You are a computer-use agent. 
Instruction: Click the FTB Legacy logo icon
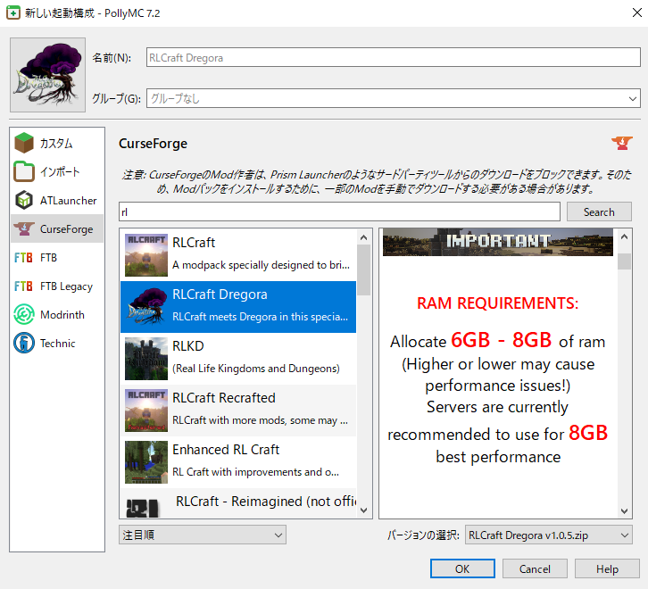tap(23, 286)
